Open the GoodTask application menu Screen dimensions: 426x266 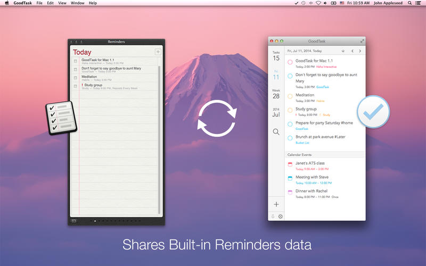[x=22, y=3]
